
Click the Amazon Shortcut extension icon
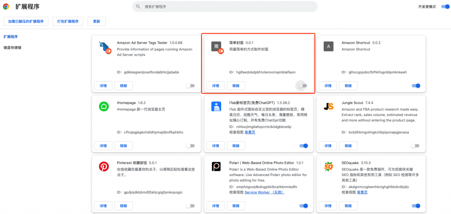328,46
